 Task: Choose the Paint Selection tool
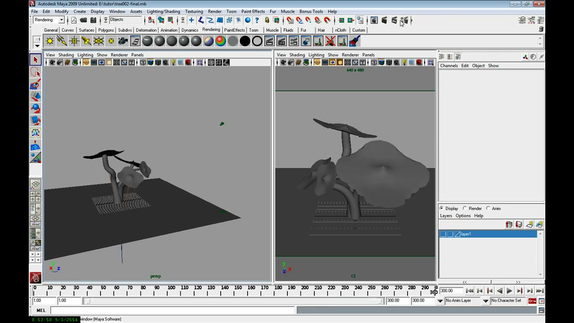point(35,84)
